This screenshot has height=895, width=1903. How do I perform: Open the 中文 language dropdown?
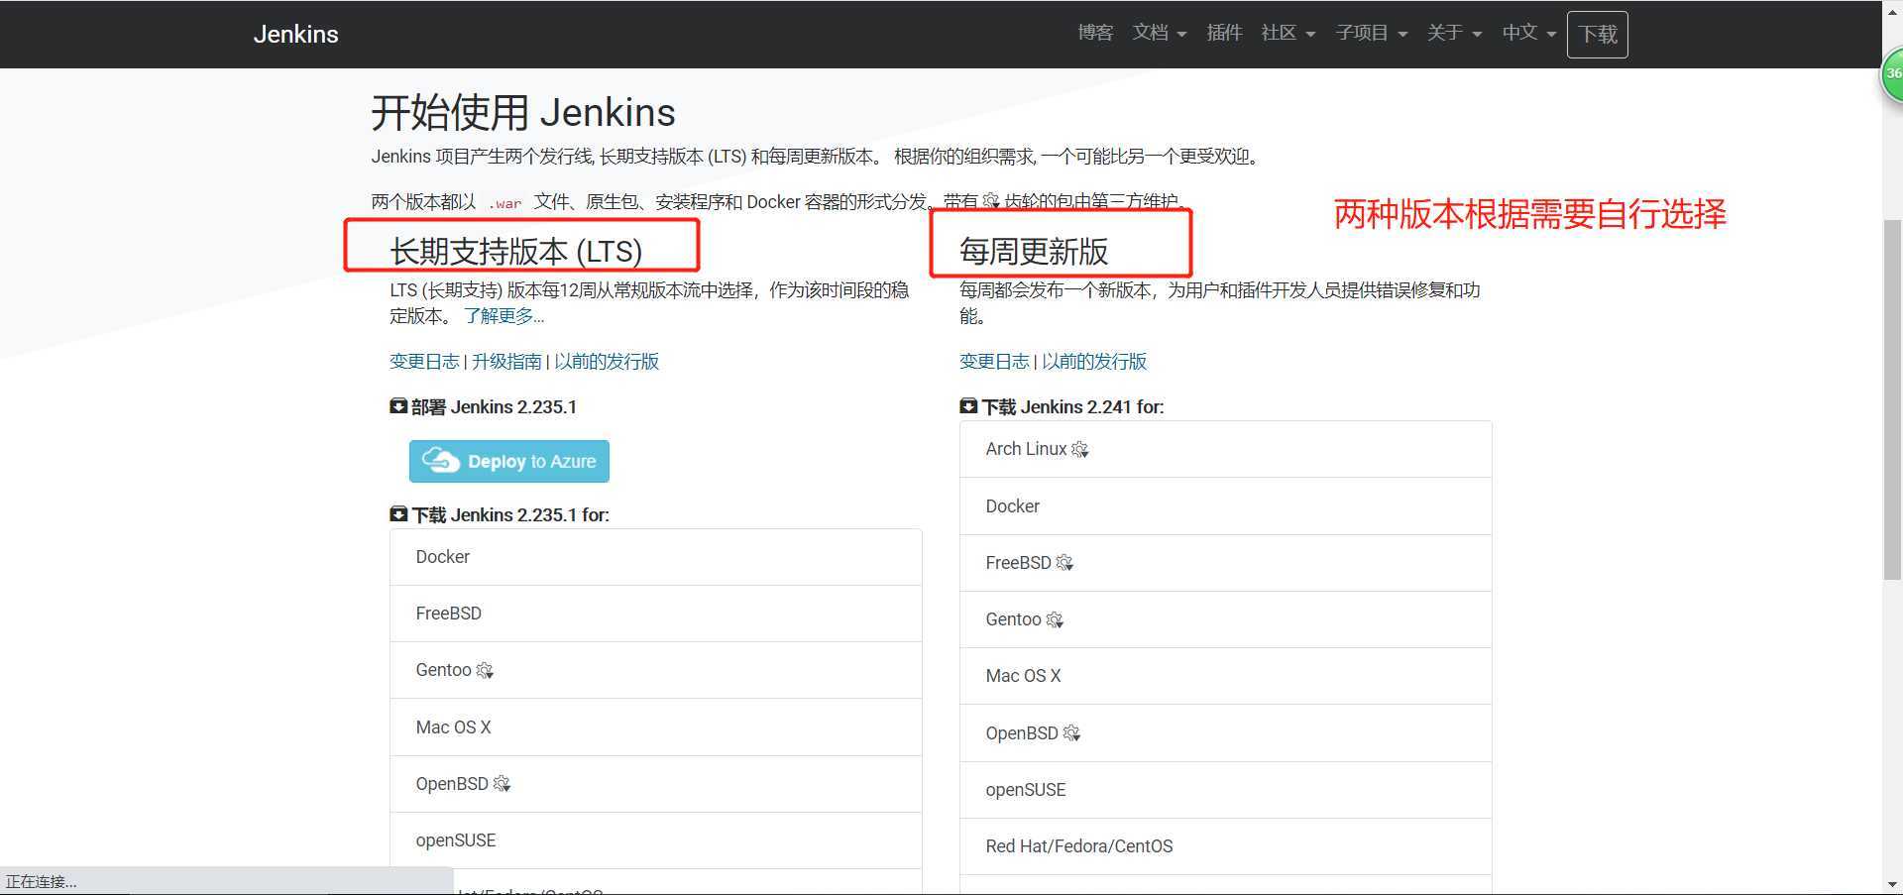coord(1529,33)
